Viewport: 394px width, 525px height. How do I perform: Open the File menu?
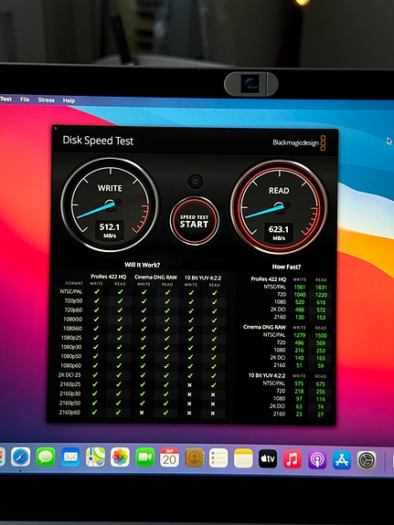25,100
